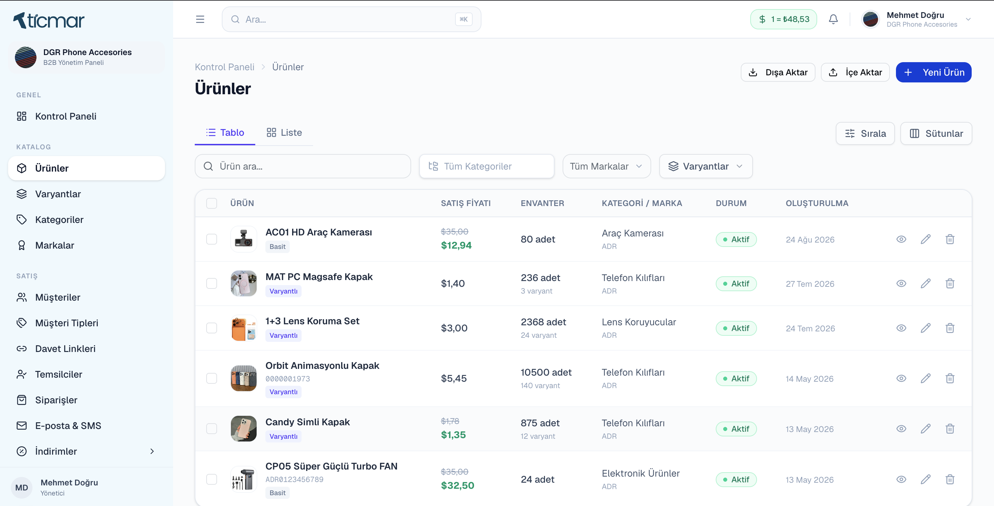The width and height of the screenshot is (994, 506).
Task: Open the CP05 Süper Güçlü Turbo FAN thumbnail
Action: click(243, 479)
